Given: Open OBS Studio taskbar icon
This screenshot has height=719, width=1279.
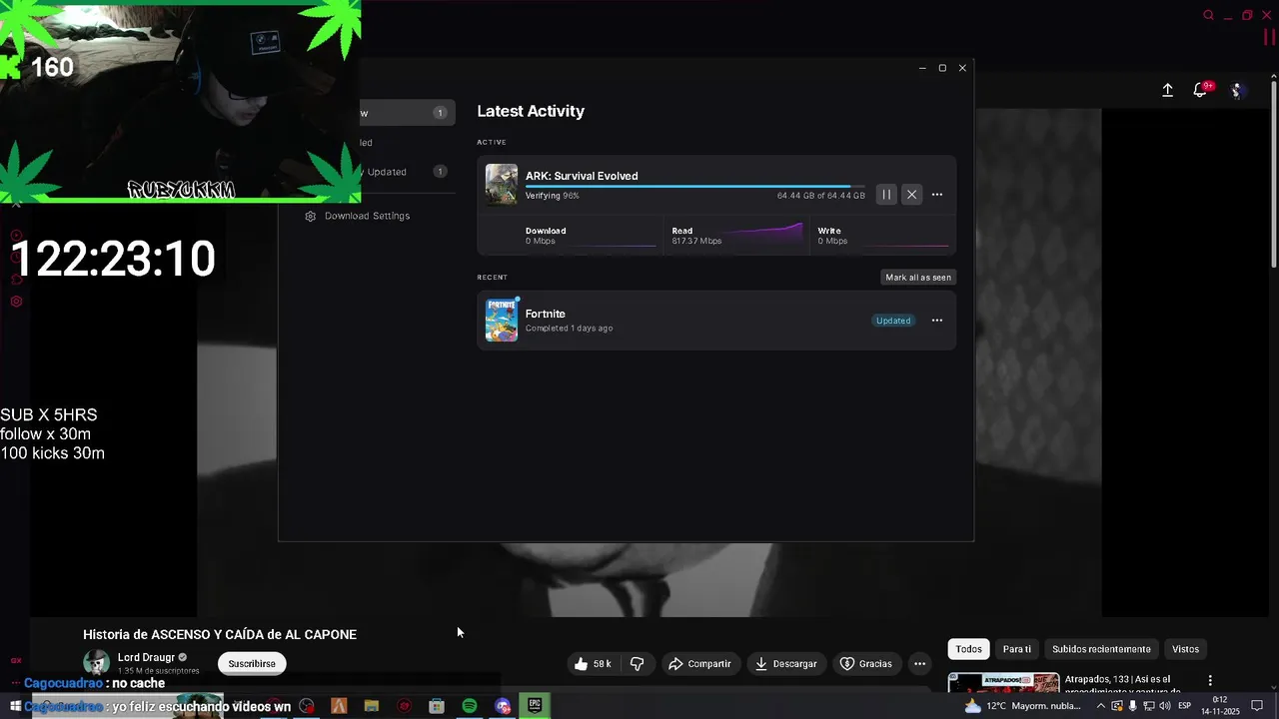Looking at the screenshot, I should [x=307, y=706].
